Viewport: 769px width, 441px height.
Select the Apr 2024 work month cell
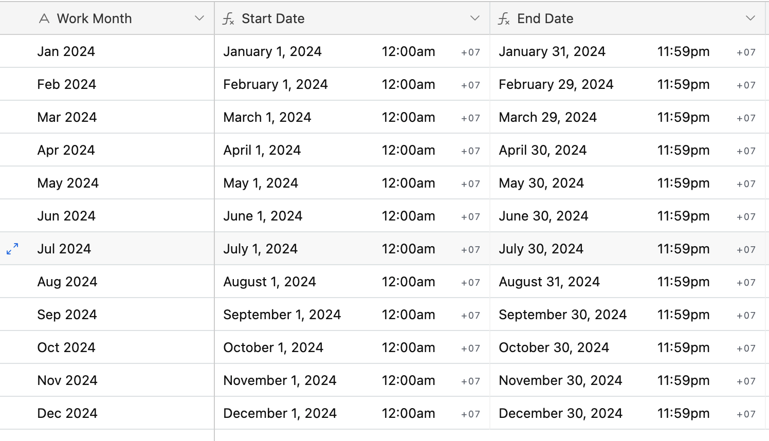(107, 150)
